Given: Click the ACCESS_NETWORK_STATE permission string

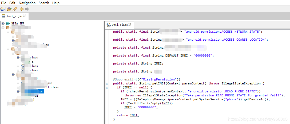Looking at the screenshot, I should [x=222, y=32].
